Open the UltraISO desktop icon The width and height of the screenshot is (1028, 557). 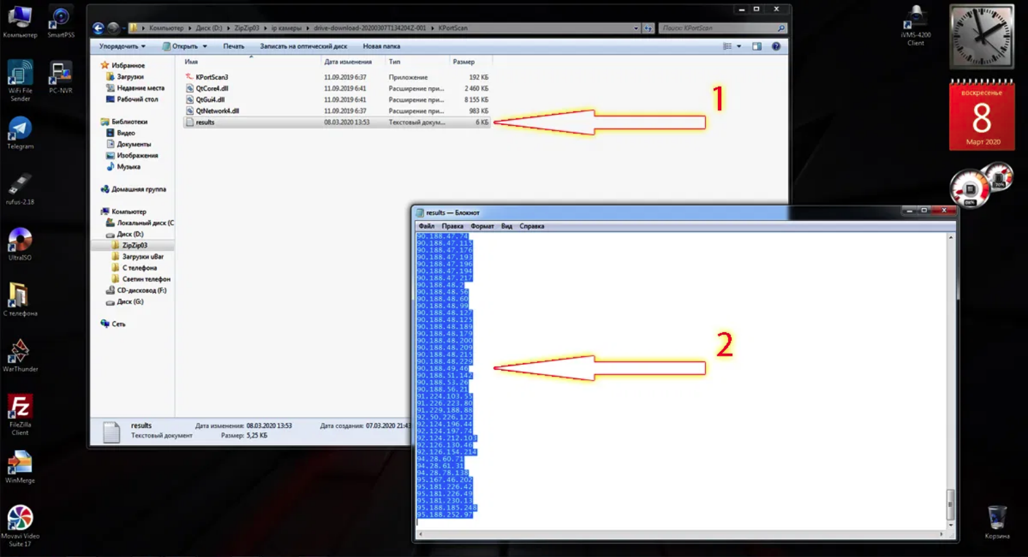(20, 244)
